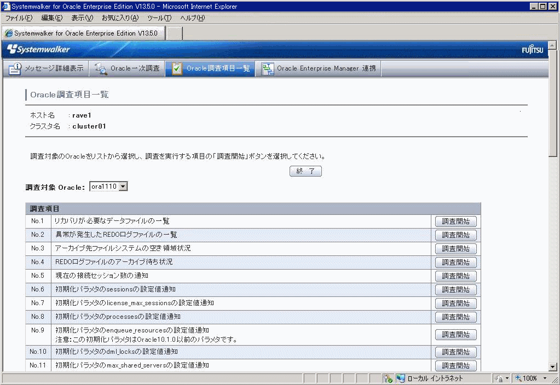Click 調査開始 for No.5 connected sessions

(455, 276)
